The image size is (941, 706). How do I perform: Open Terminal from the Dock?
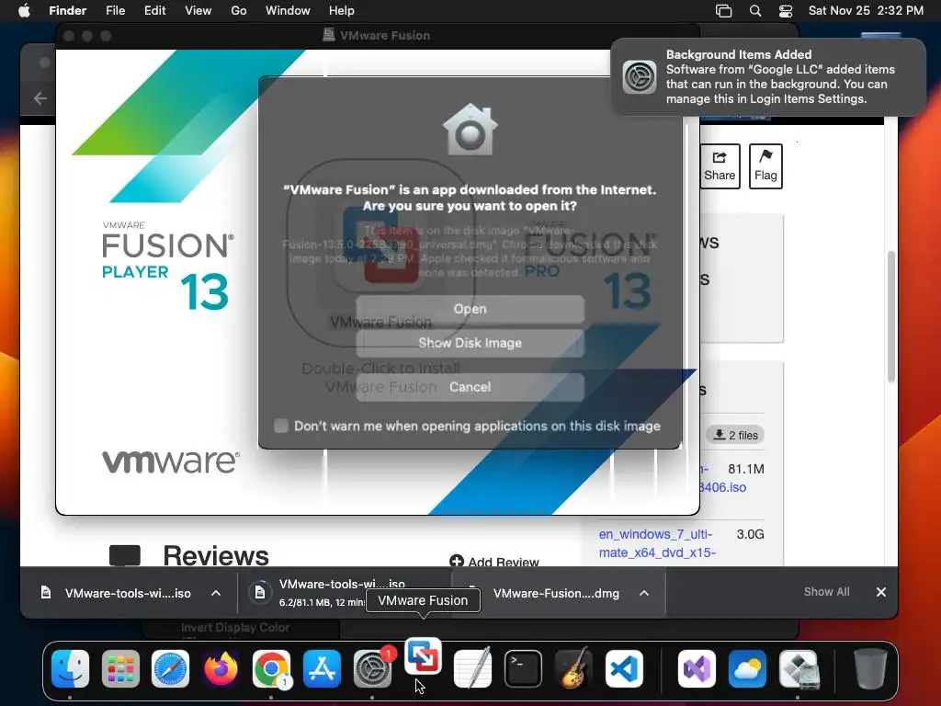(x=523, y=669)
